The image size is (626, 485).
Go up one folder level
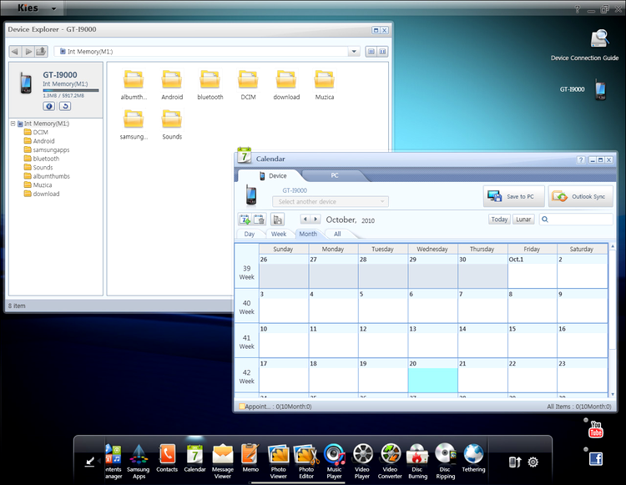[x=41, y=52]
